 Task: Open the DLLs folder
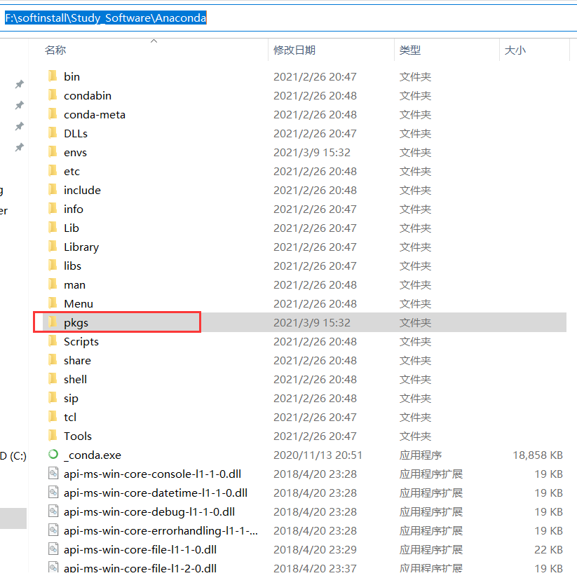tap(75, 133)
